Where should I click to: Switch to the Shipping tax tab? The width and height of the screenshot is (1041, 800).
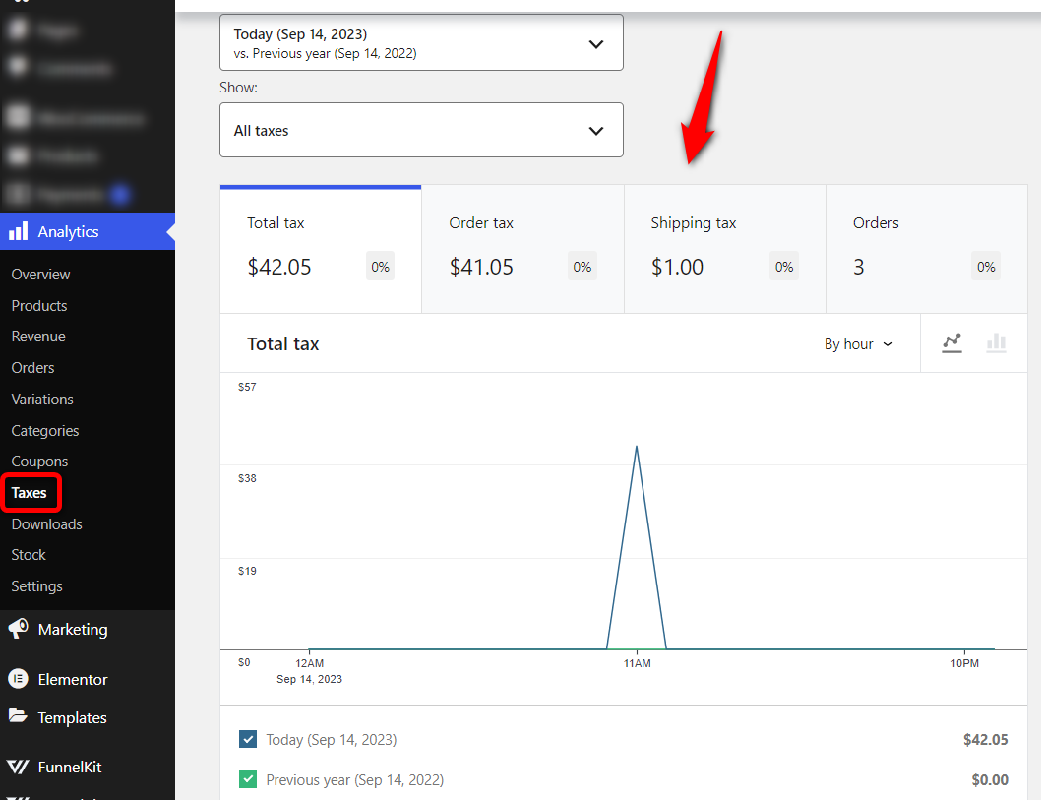(724, 248)
